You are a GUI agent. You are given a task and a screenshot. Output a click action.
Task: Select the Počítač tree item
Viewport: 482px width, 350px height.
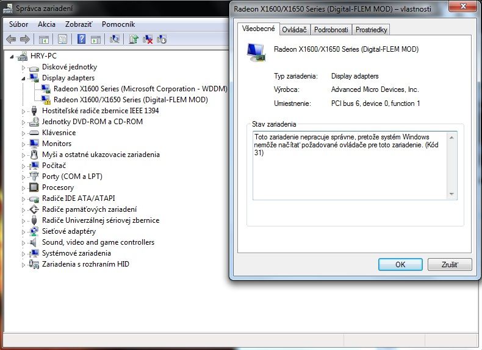click(x=54, y=166)
